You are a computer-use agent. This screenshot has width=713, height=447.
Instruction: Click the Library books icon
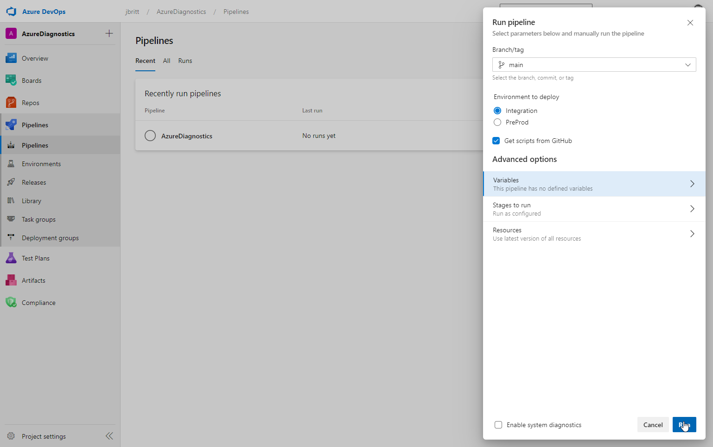coord(11,201)
